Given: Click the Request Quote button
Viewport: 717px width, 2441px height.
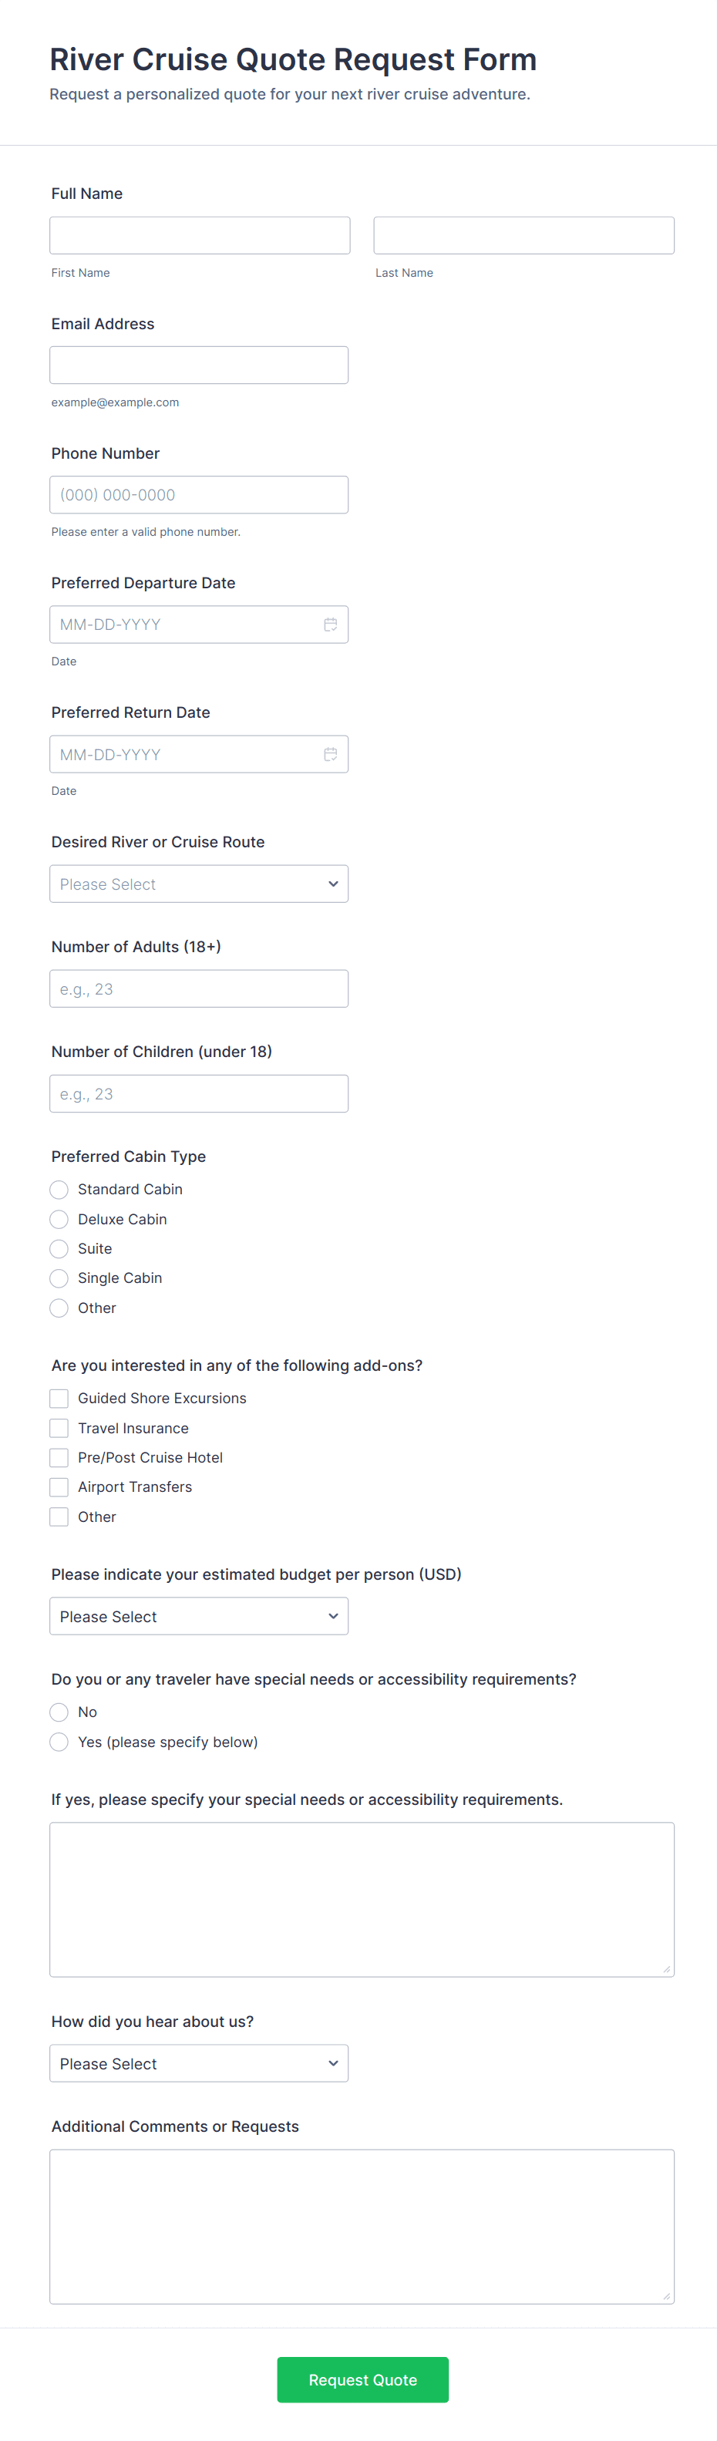Looking at the screenshot, I should click(x=362, y=2379).
